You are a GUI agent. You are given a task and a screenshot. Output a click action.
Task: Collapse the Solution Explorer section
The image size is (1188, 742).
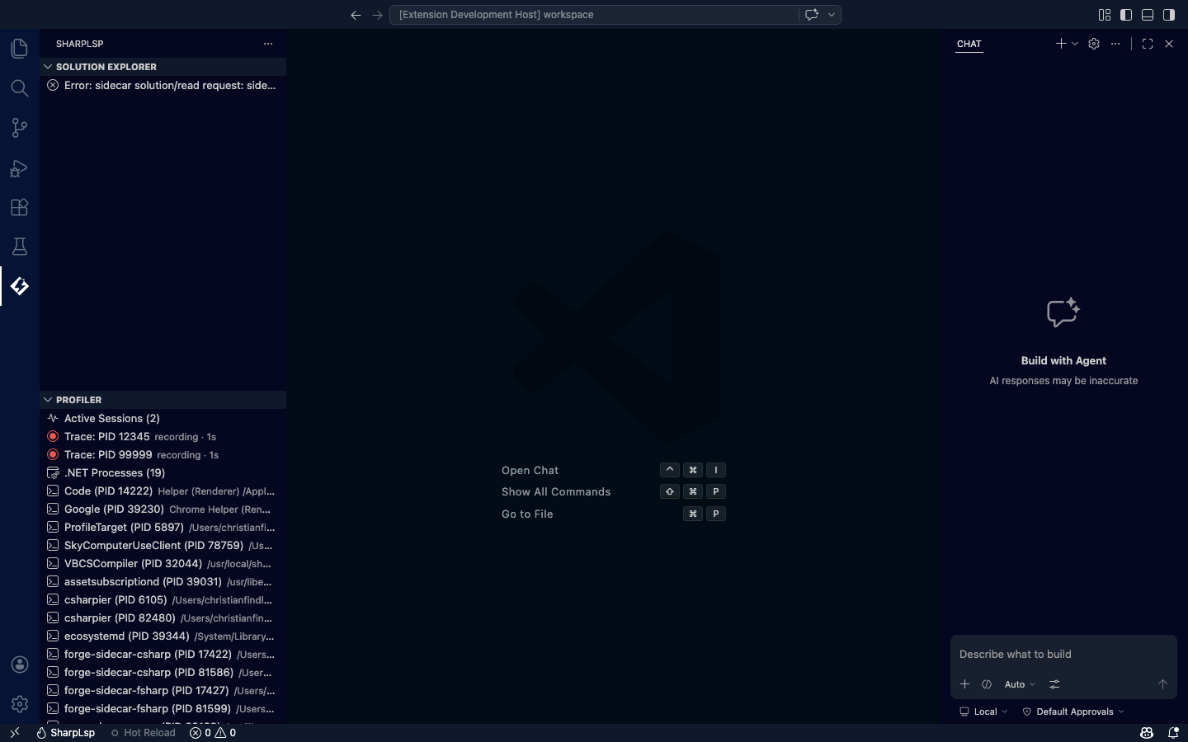pos(163,67)
